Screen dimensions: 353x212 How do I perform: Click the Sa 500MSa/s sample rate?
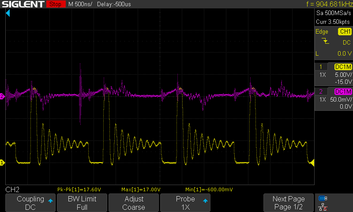click(x=334, y=13)
